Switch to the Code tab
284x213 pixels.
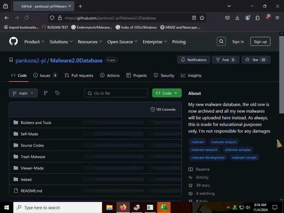[x=19, y=75]
